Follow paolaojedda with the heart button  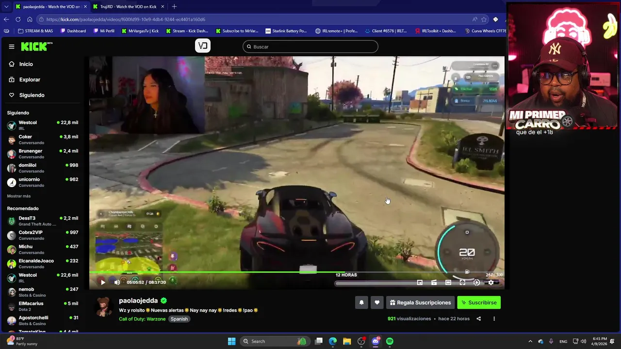coord(377,302)
